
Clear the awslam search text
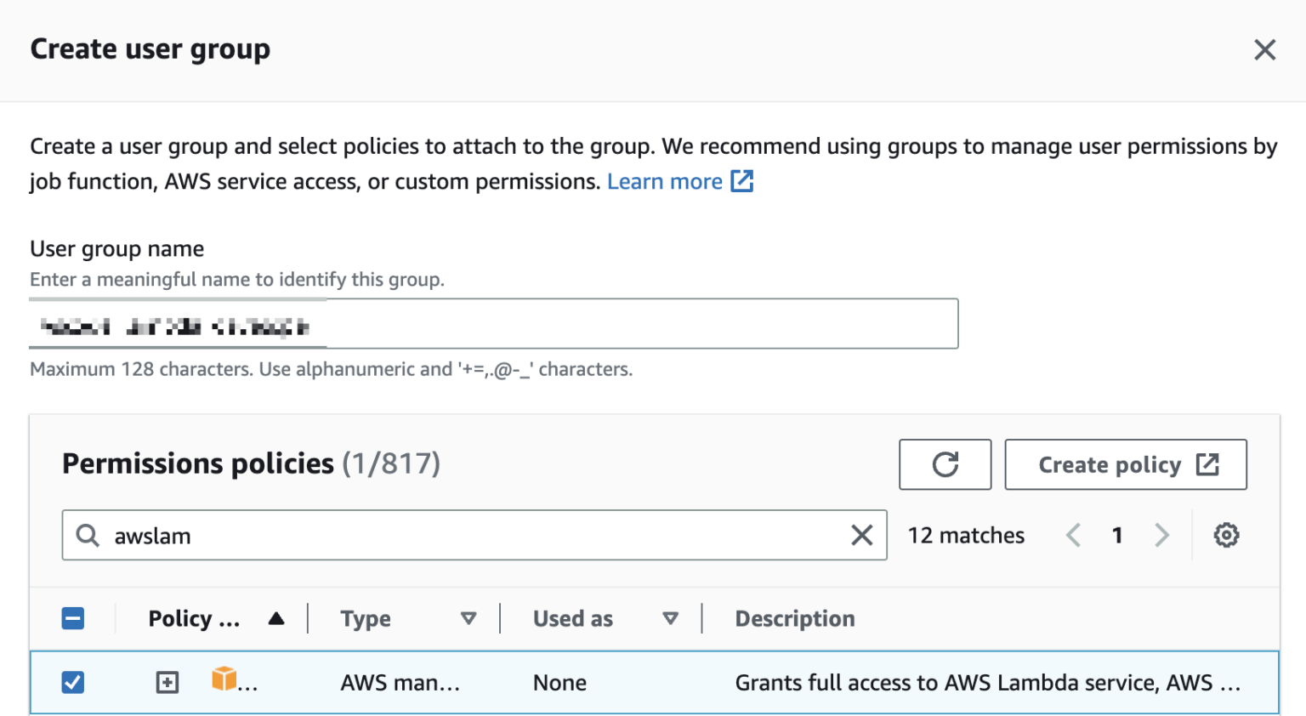pyautogui.click(x=862, y=535)
